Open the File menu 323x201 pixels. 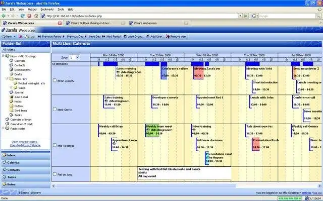[4, 10]
